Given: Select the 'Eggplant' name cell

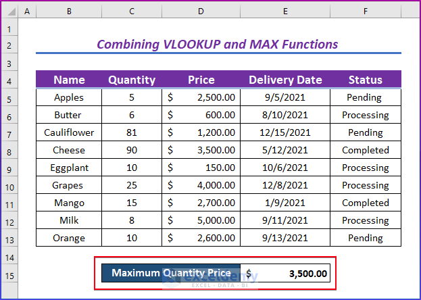Looking at the screenshot, I should click(69, 168).
